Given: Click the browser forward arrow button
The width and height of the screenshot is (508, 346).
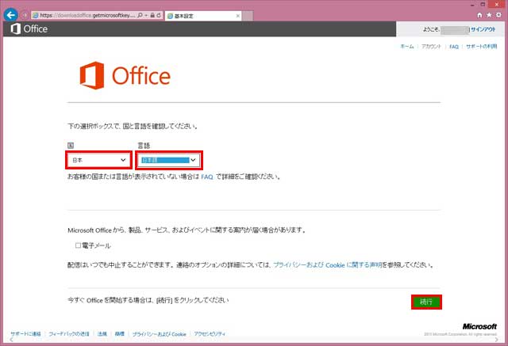Looking at the screenshot, I should [x=25, y=15].
